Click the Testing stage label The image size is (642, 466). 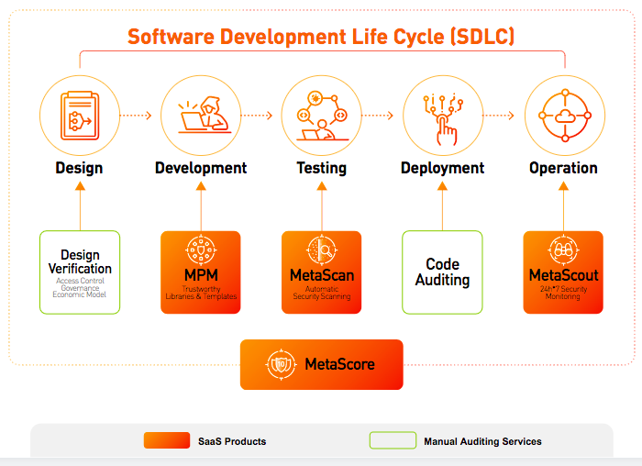tap(322, 168)
